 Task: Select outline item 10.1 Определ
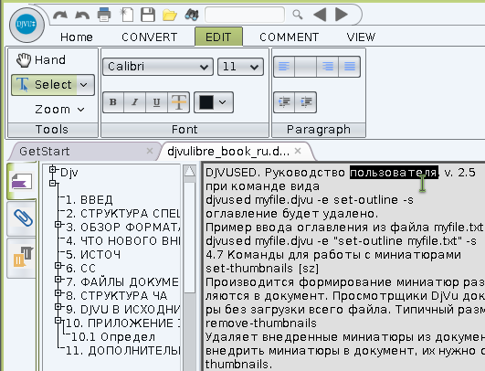click(x=113, y=337)
